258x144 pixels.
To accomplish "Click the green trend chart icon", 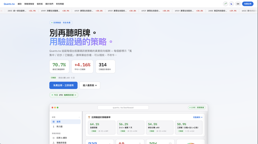I will coord(226,4).
